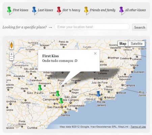
Task: Focus the Enter your location here field
Action: click(92, 27)
